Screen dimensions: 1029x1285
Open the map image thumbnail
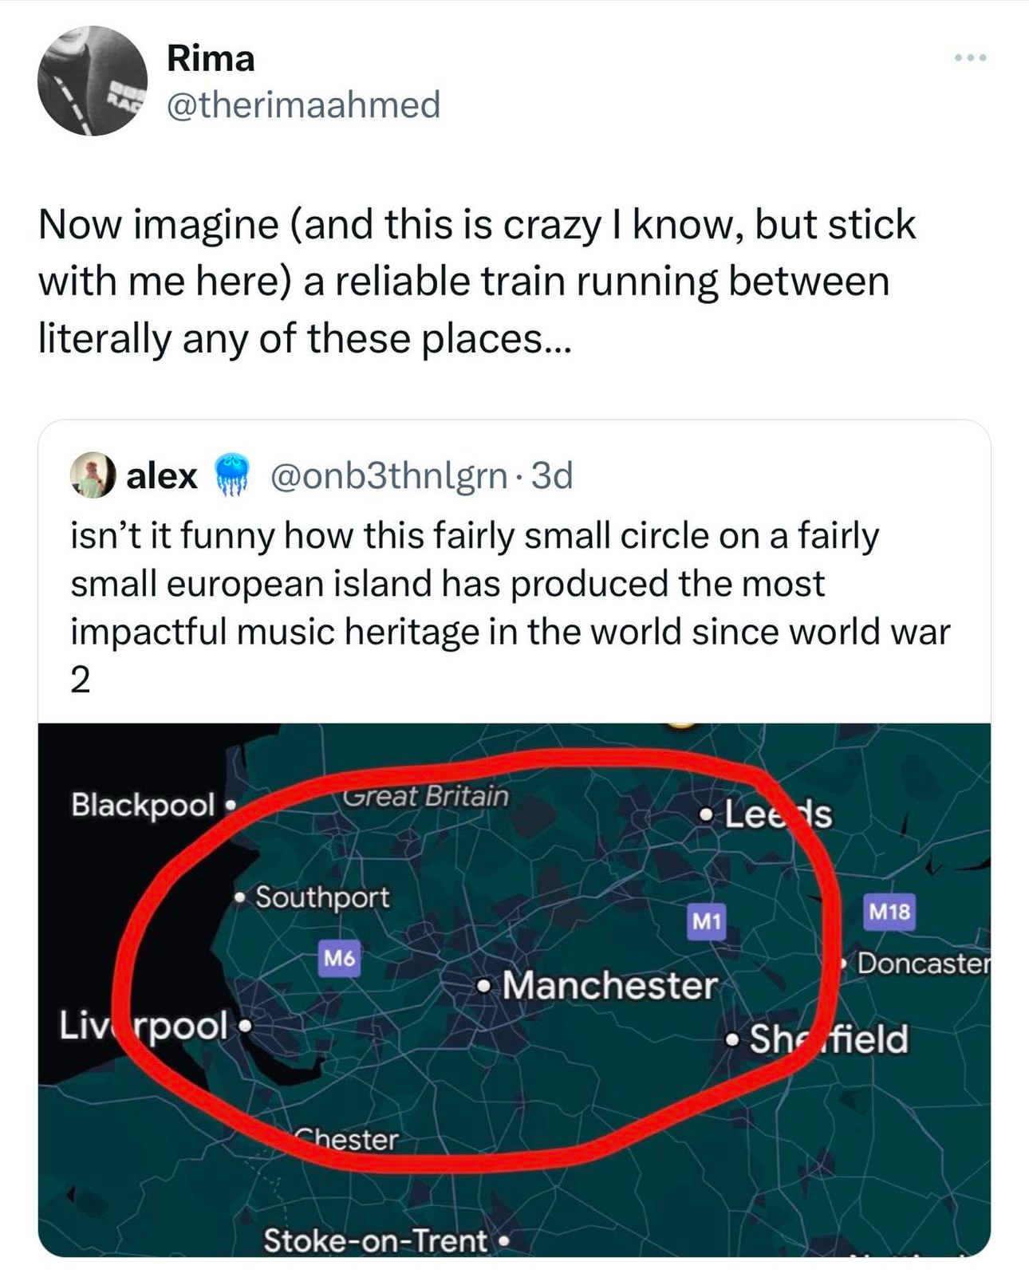point(514,990)
